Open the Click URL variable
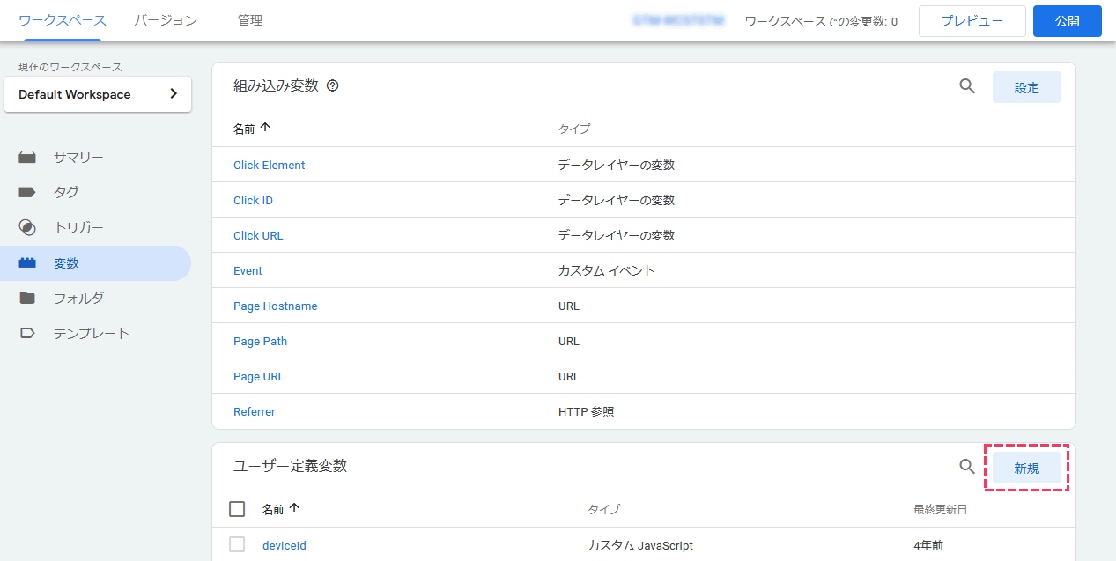Screen dimensions: 1116x561 tap(258, 235)
